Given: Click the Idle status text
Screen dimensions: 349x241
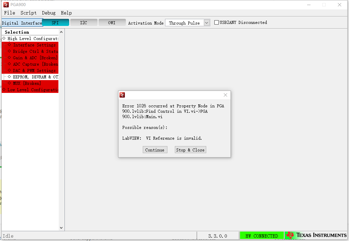Looking at the screenshot, I should [8, 236].
